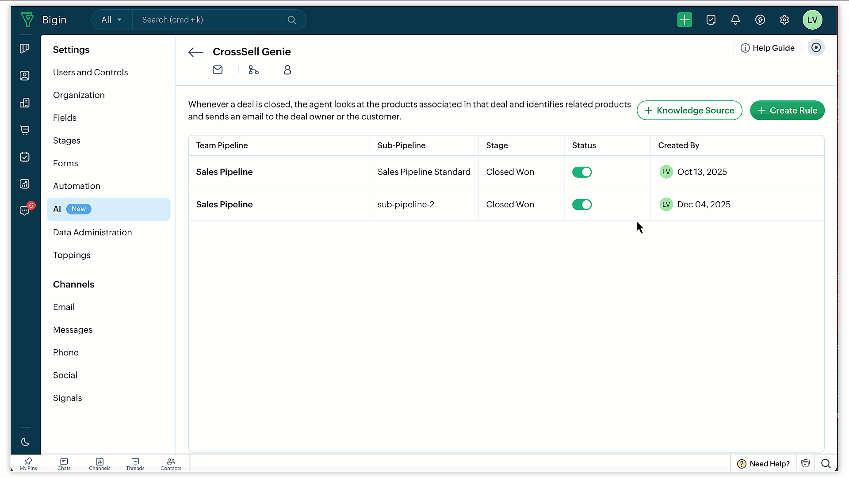Expand the All search filter dropdown

click(x=111, y=20)
